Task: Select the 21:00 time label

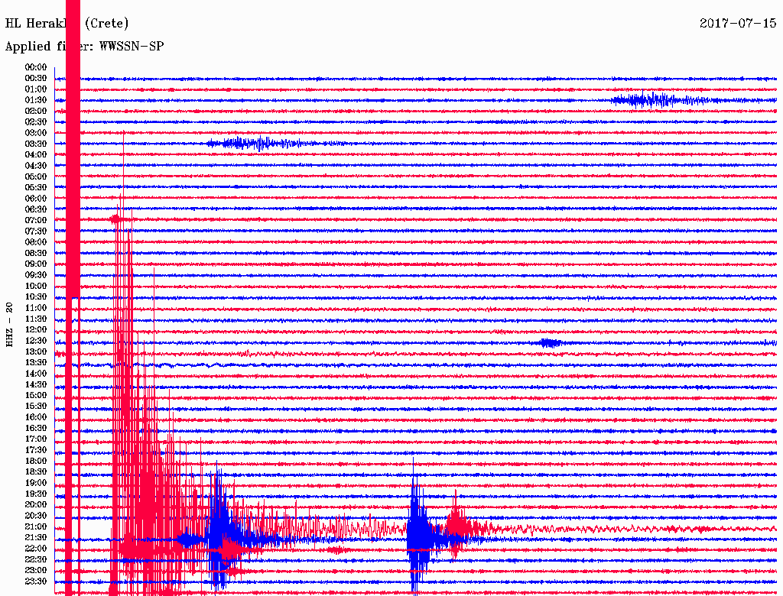Action: (x=35, y=526)
